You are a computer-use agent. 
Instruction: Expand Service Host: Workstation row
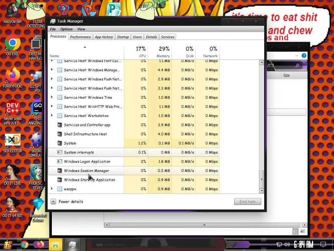pyautogui.click(x=52, y=116)
